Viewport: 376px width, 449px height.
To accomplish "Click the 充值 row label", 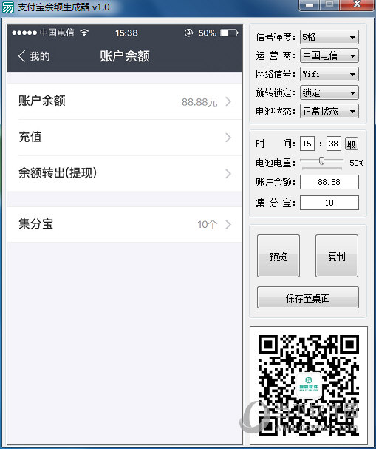I will (30, 137).
